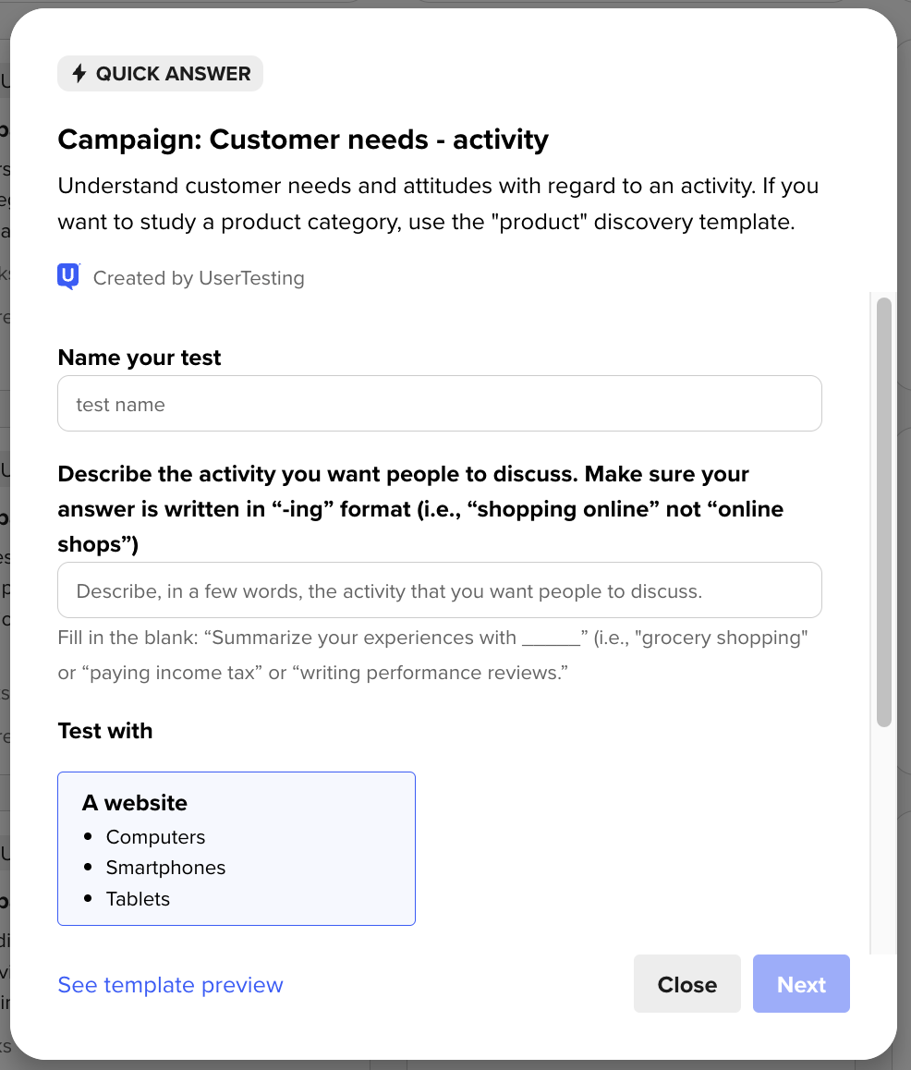Click the UserTesting logo icon
The width and height of the screenshot is (911, 1070).
[68, 277]
